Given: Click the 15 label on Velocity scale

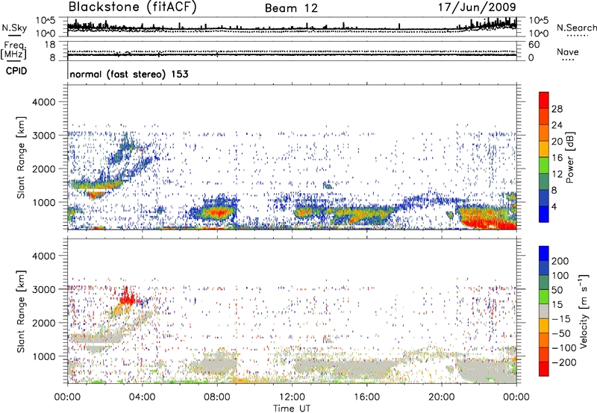Looking at the screenshot, I should coord(557,304).
